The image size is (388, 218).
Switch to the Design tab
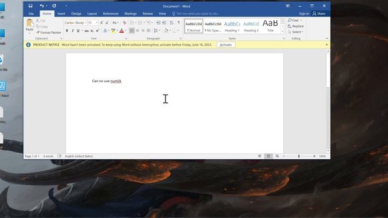pyautogui.click(x=76, y=13)
